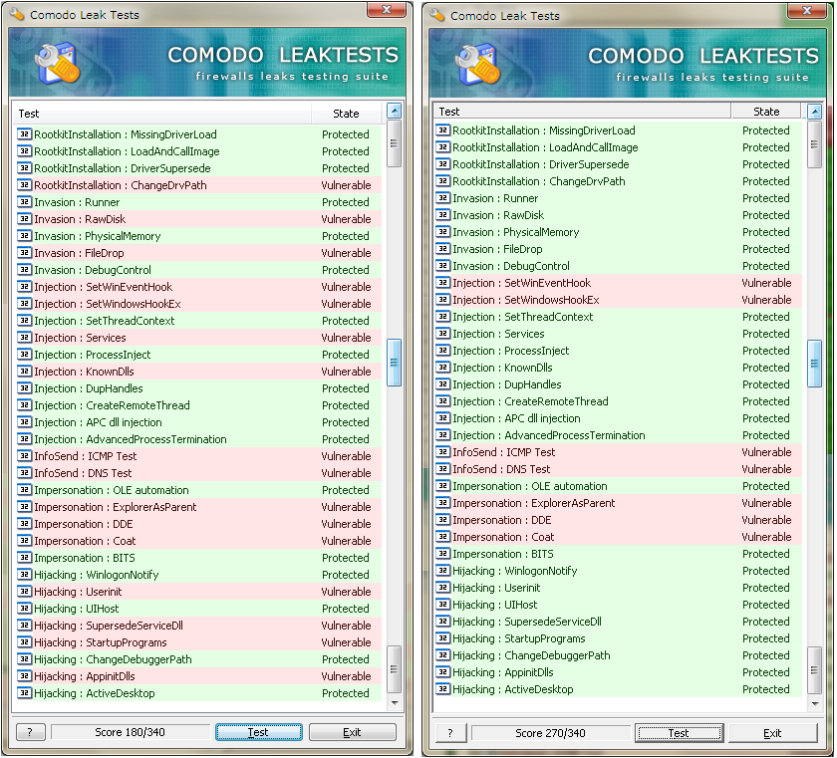Click icon beside Hijacking : ActiveDesktop in right window
837x758 pixels.
click(x=443, y=688)
